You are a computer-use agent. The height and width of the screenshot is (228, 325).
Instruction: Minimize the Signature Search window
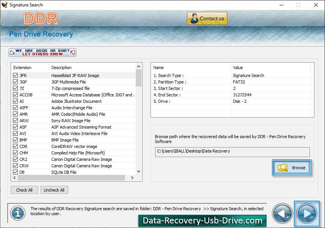pos(281,5)
